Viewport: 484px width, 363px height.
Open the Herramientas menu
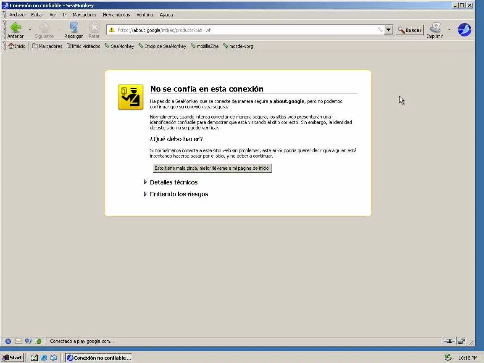(116, 15)
